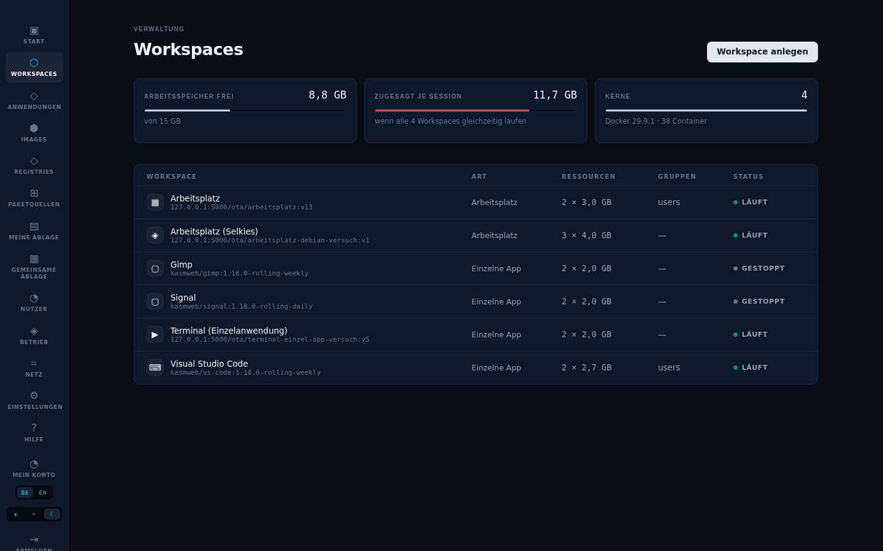
Task: Click the LÄUFT status of Terminal (Einzelanwendung)
Action: coord(751,334)
